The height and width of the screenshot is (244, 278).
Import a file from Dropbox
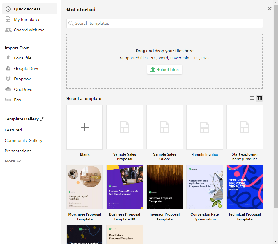coord(22,79)
